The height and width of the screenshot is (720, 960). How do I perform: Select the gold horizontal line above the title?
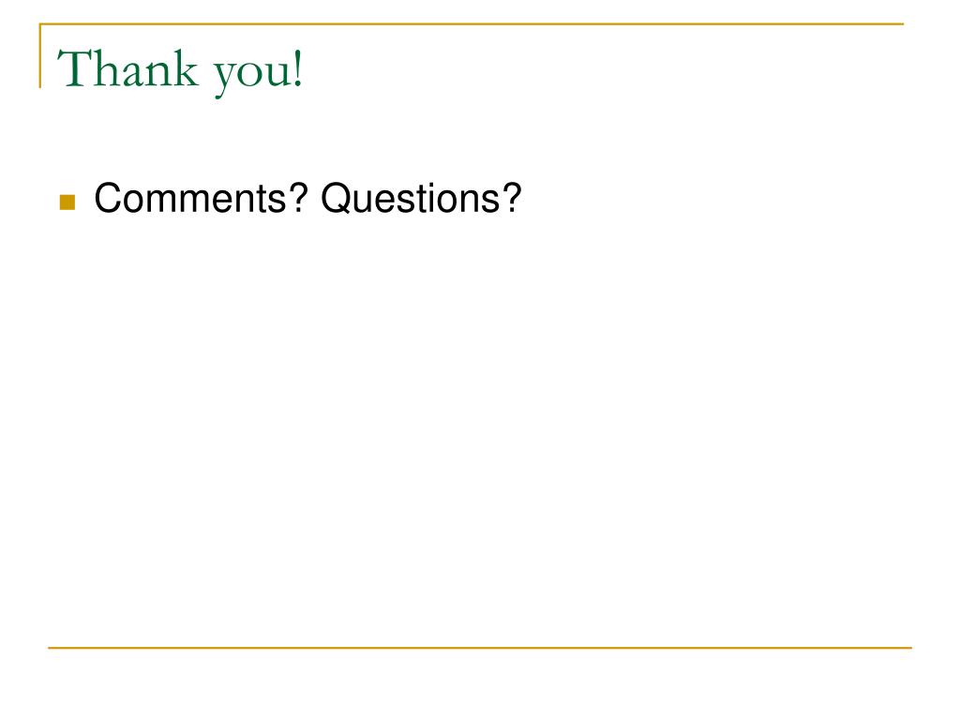click(472, 23)
